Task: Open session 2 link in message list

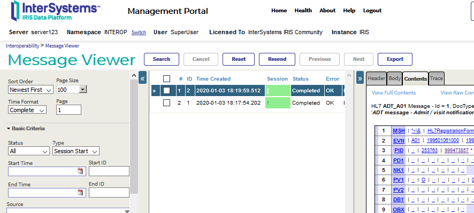Action: pos(268,91)
